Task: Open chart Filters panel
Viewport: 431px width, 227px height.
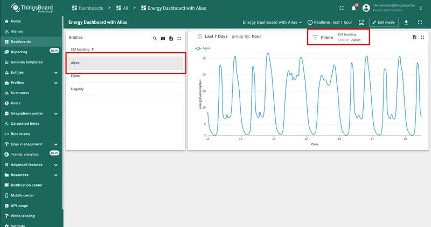Action: tap(323, 38)
